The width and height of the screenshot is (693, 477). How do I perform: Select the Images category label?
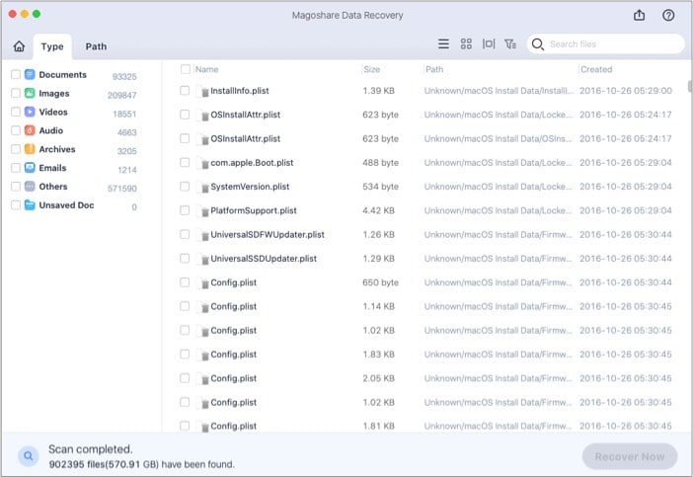click(54, 93)
